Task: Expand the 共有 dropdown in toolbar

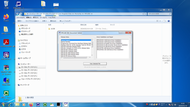Action: click(x=44, y=21)
